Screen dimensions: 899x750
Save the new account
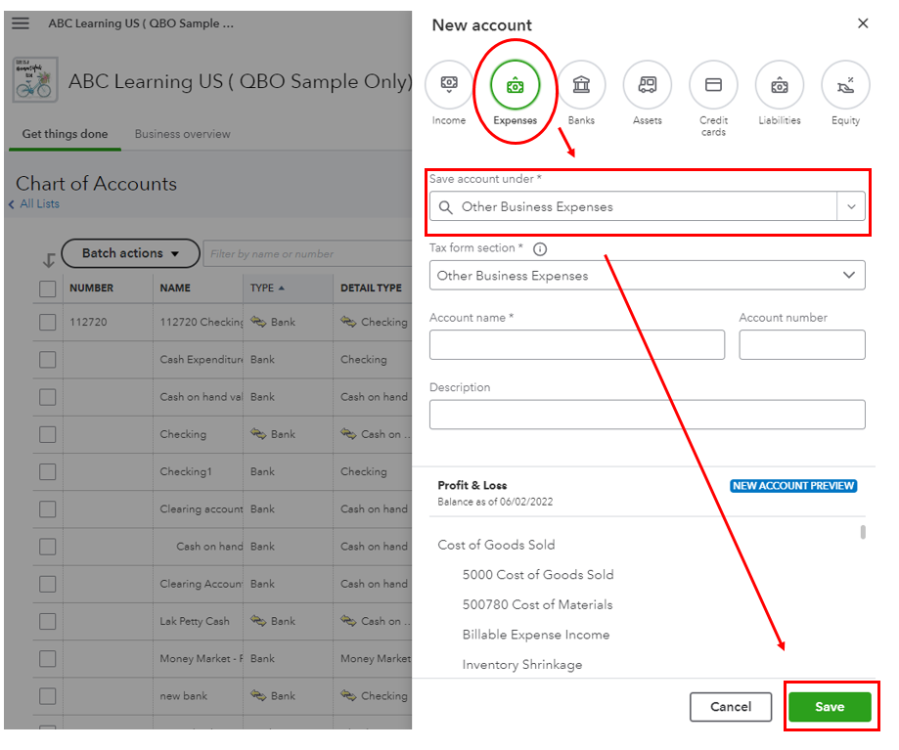pyautogui.click(x=830, y=707)
